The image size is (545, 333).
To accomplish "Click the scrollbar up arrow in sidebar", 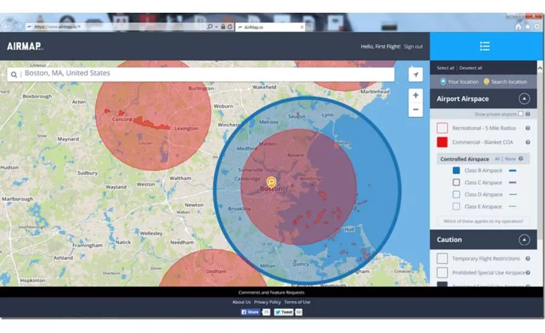I will click(540, 68).
